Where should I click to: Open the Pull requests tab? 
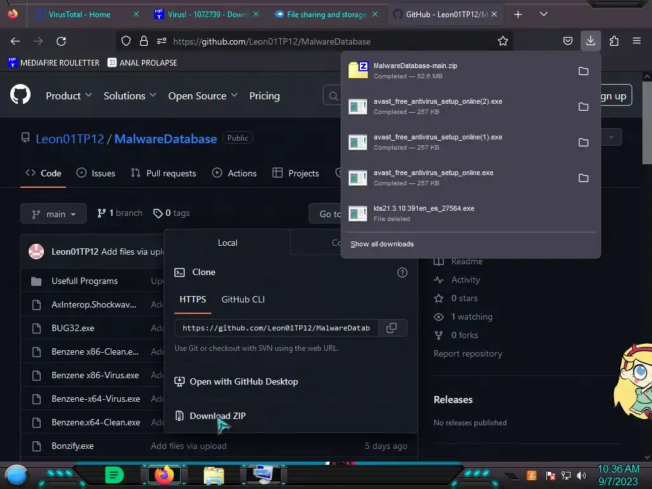164,173
